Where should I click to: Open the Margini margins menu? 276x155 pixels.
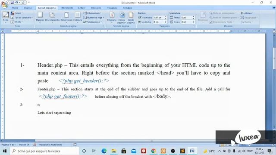tap(40, 17)
